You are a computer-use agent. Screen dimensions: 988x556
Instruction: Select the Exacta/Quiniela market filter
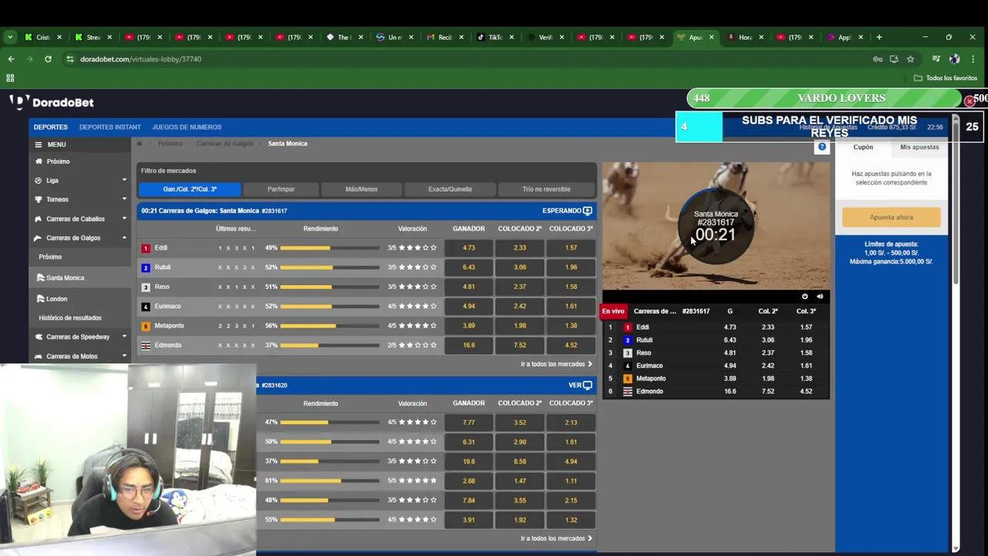point(450,189)
